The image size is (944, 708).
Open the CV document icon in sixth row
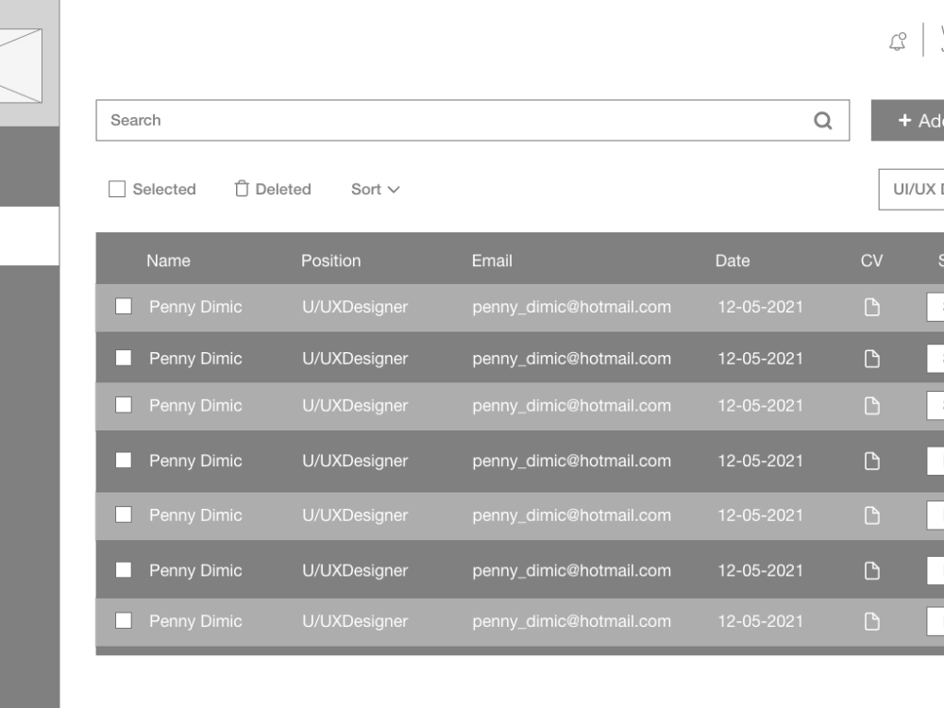(871, 571)
